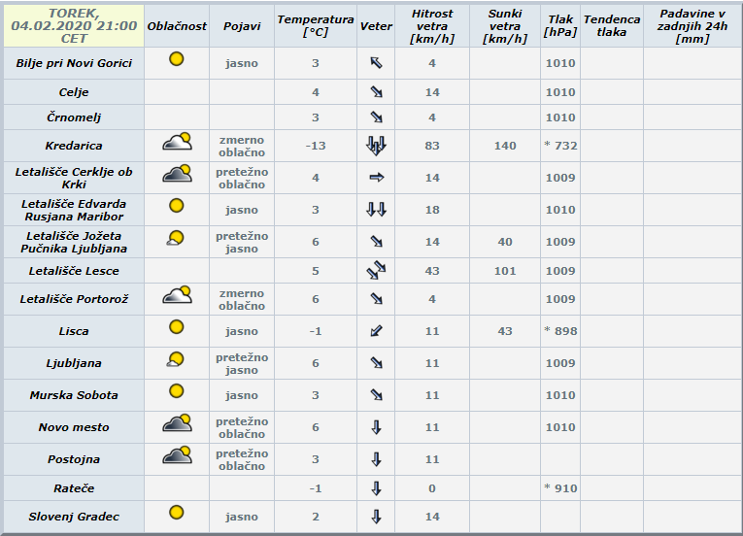Select the Letališče Portorož station name

click(x=74, y=299)
